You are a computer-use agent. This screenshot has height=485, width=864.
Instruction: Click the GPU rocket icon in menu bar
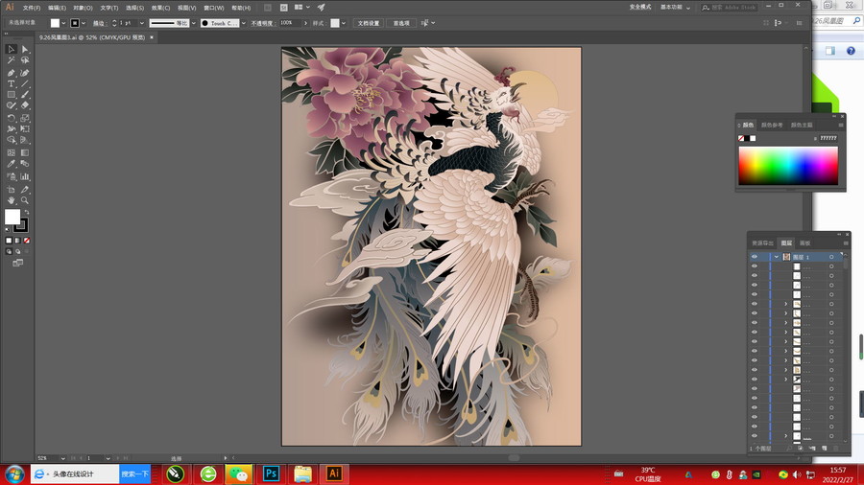point(321,8)
